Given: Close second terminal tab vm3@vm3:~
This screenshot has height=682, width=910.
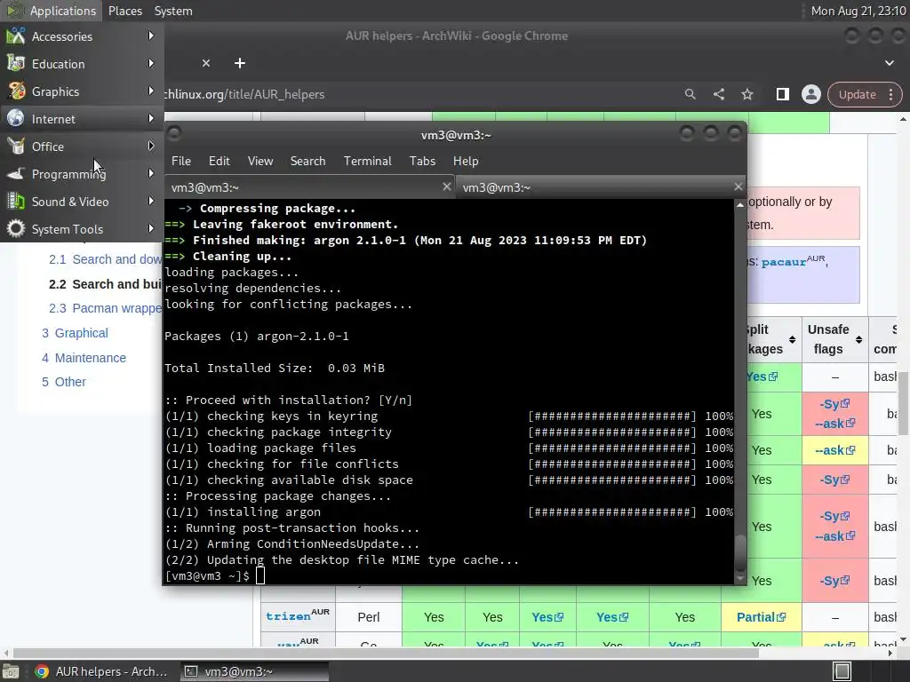Looking at the screenshot, I should tap(738, 186).
